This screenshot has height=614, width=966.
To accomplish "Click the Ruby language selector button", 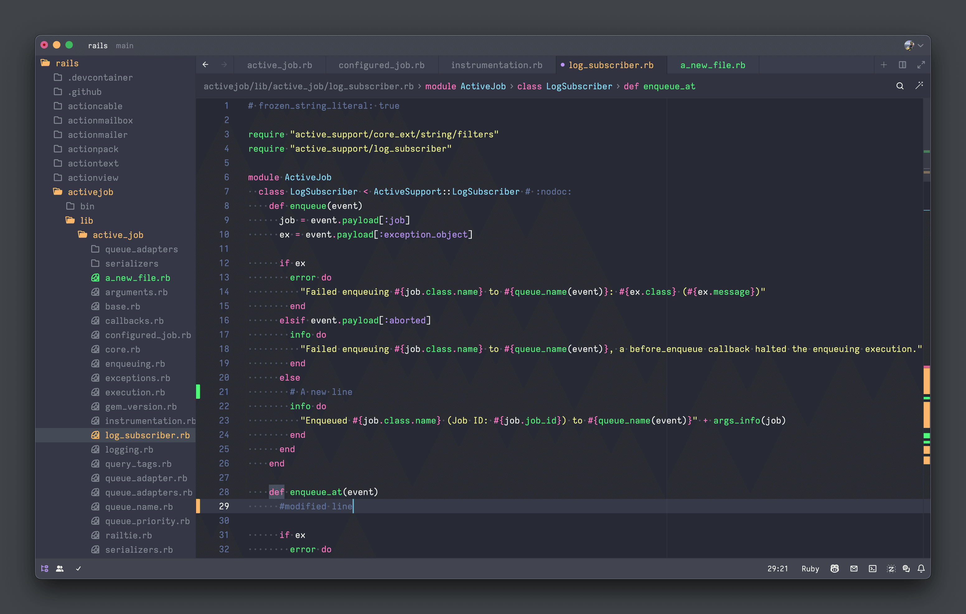I will (810, 568).
